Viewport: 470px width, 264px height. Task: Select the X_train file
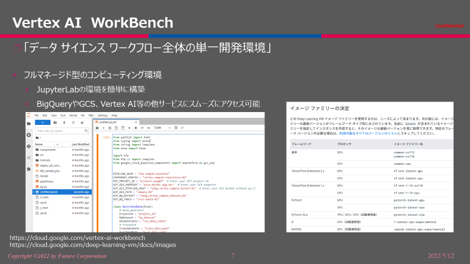click(x=62, y=197)
